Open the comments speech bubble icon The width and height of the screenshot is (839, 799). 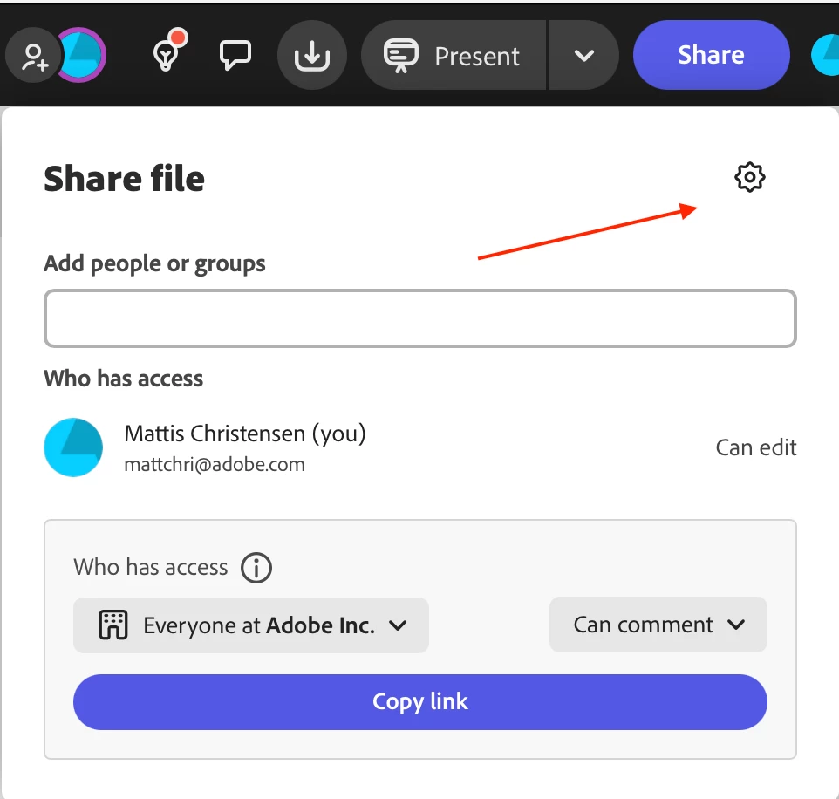point(235,55)
